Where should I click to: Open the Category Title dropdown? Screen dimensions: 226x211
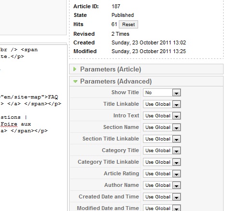point(162,151)
